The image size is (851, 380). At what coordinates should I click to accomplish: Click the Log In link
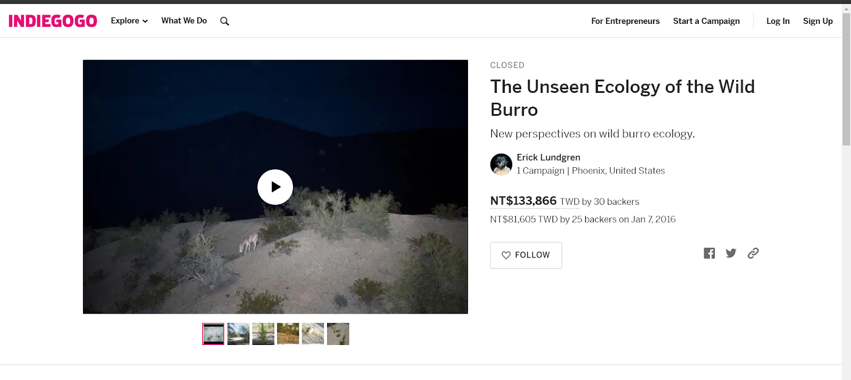(778, 21)
